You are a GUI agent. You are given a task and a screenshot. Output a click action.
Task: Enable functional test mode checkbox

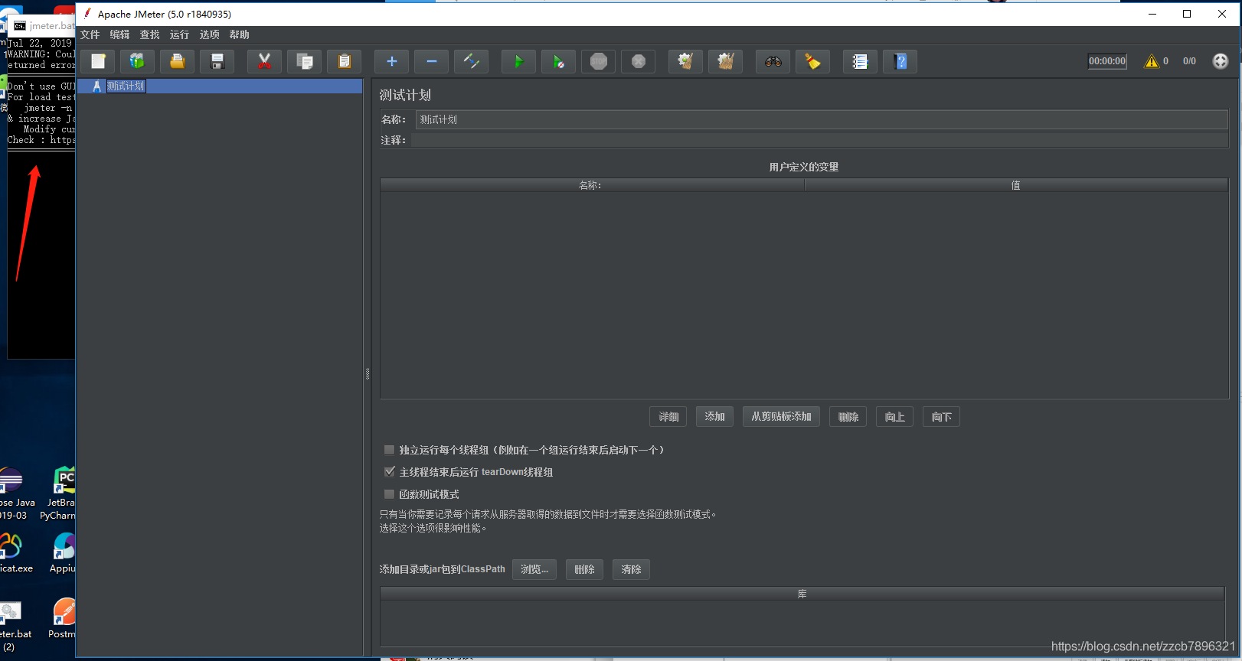coord(389,494)
